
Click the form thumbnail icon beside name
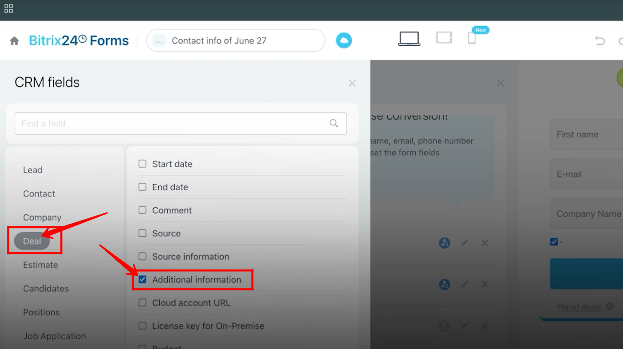[159, 40]
